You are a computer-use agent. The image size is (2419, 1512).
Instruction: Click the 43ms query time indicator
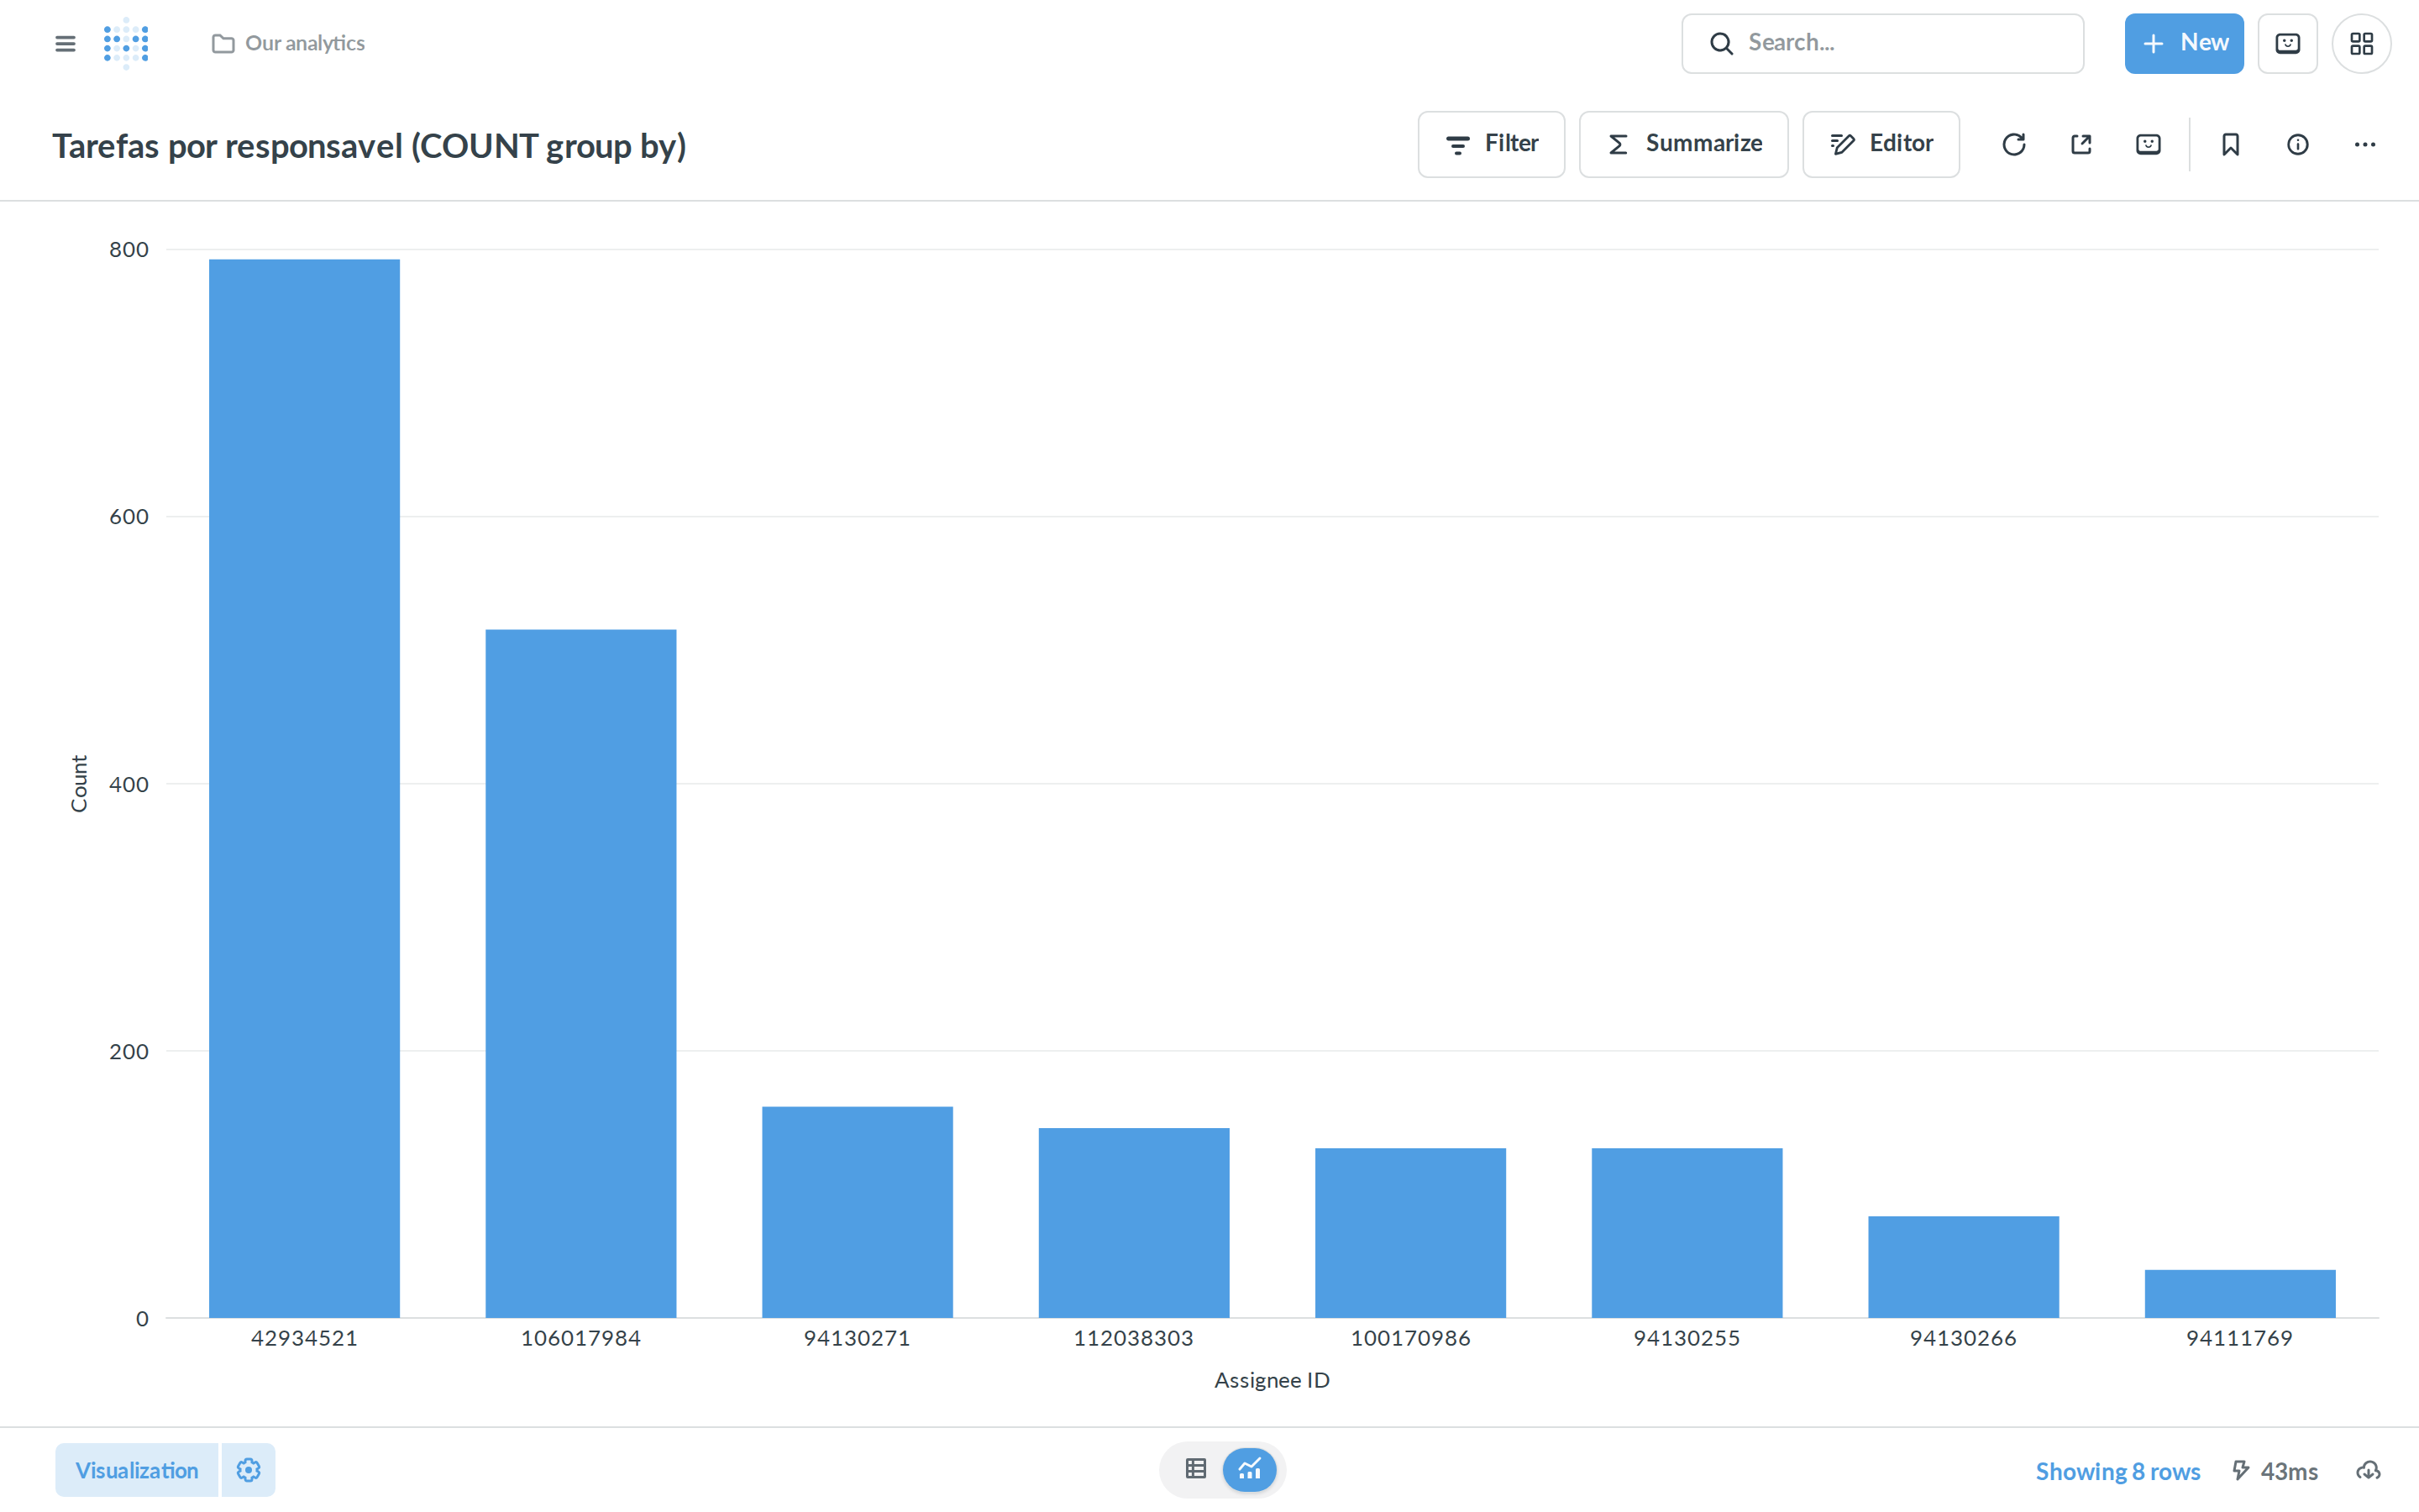[2275, 1471]
